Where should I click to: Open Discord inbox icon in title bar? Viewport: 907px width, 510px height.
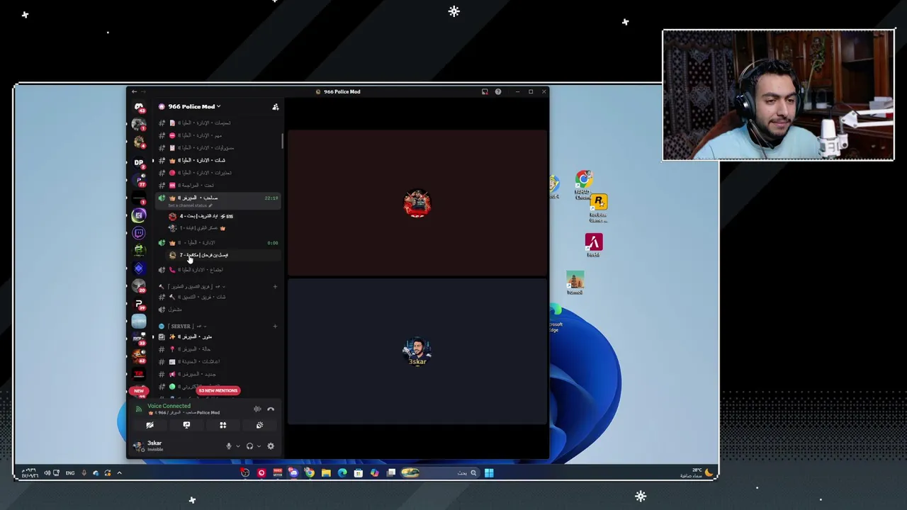tap(485, 91)
